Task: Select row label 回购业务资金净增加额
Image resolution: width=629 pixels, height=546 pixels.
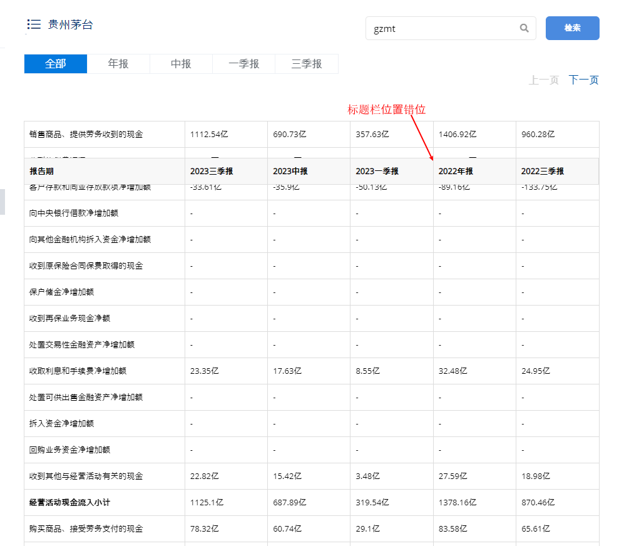Action: tap(70, 450)
